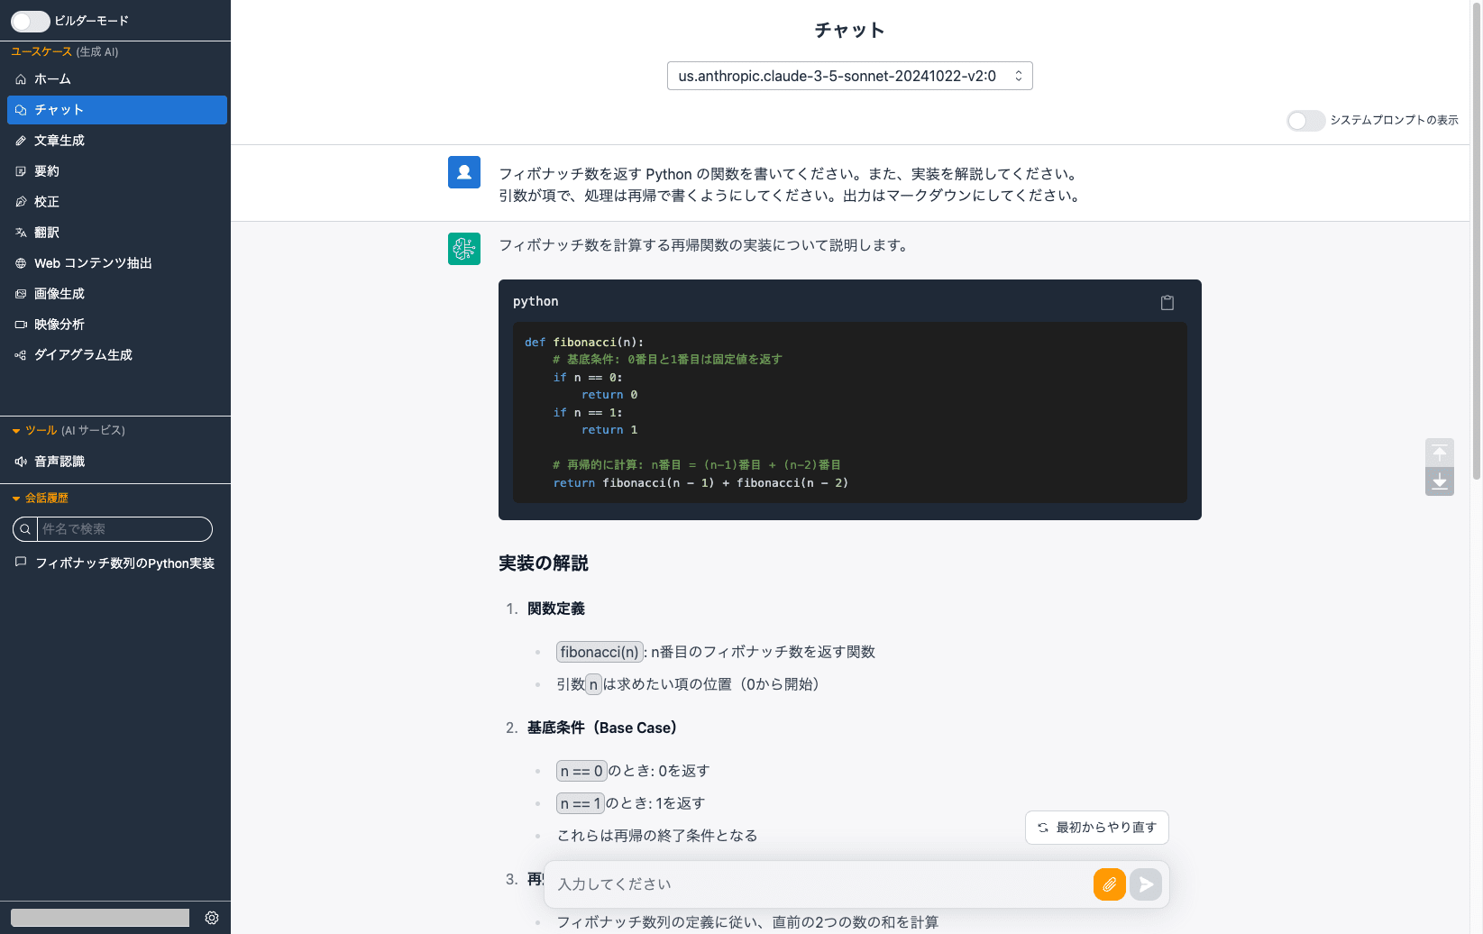Click the home icon in sidebar
The image size is (1483, 934).
coord(21,79)
